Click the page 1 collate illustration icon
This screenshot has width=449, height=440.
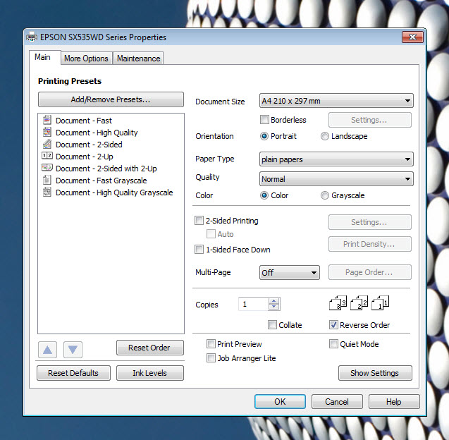pos(381,303)
